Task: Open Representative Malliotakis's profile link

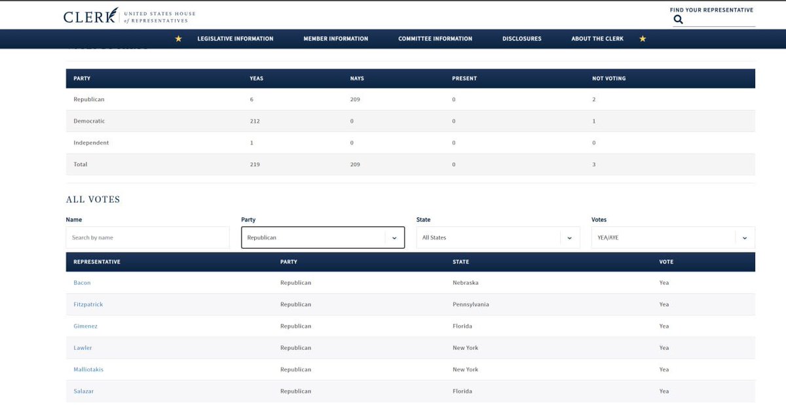Action: [x=88, y=369]
